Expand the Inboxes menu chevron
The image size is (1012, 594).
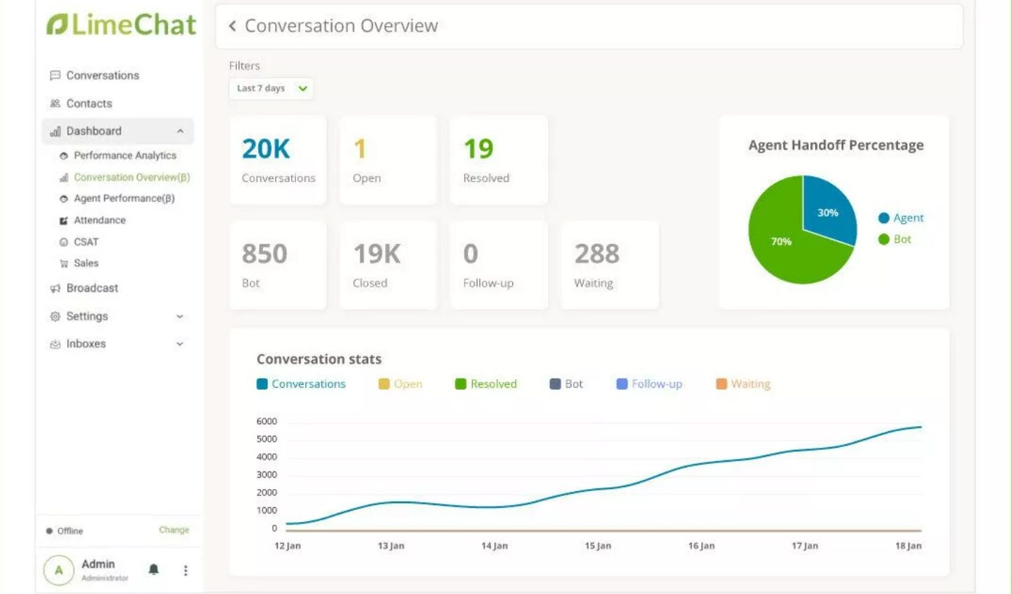pos(180,344)
